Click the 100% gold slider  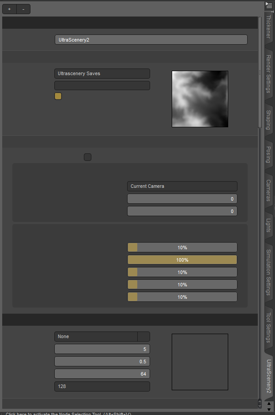click(x=182, y=260)
